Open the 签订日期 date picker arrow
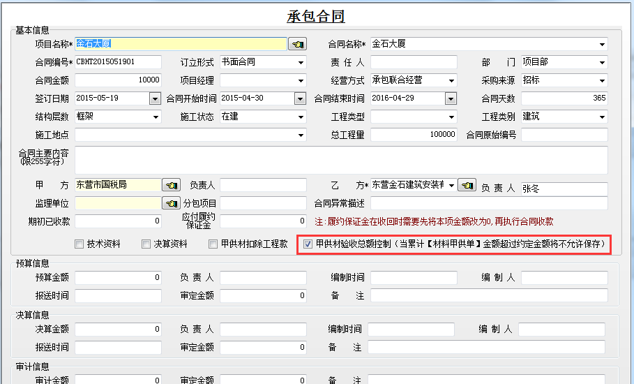Viewport: 634px width, 384px height. [155, 98]
